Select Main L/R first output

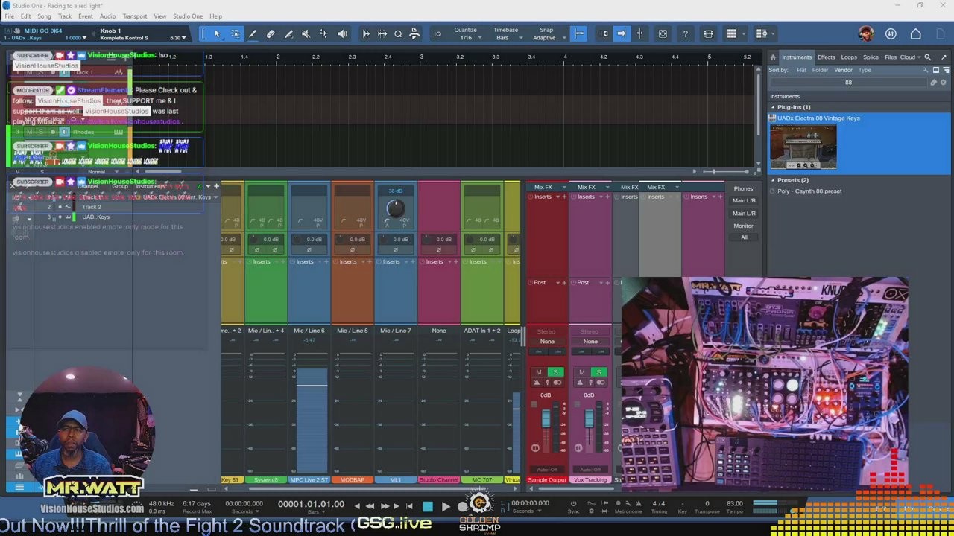pyautogui.click(x=744, y=201)
